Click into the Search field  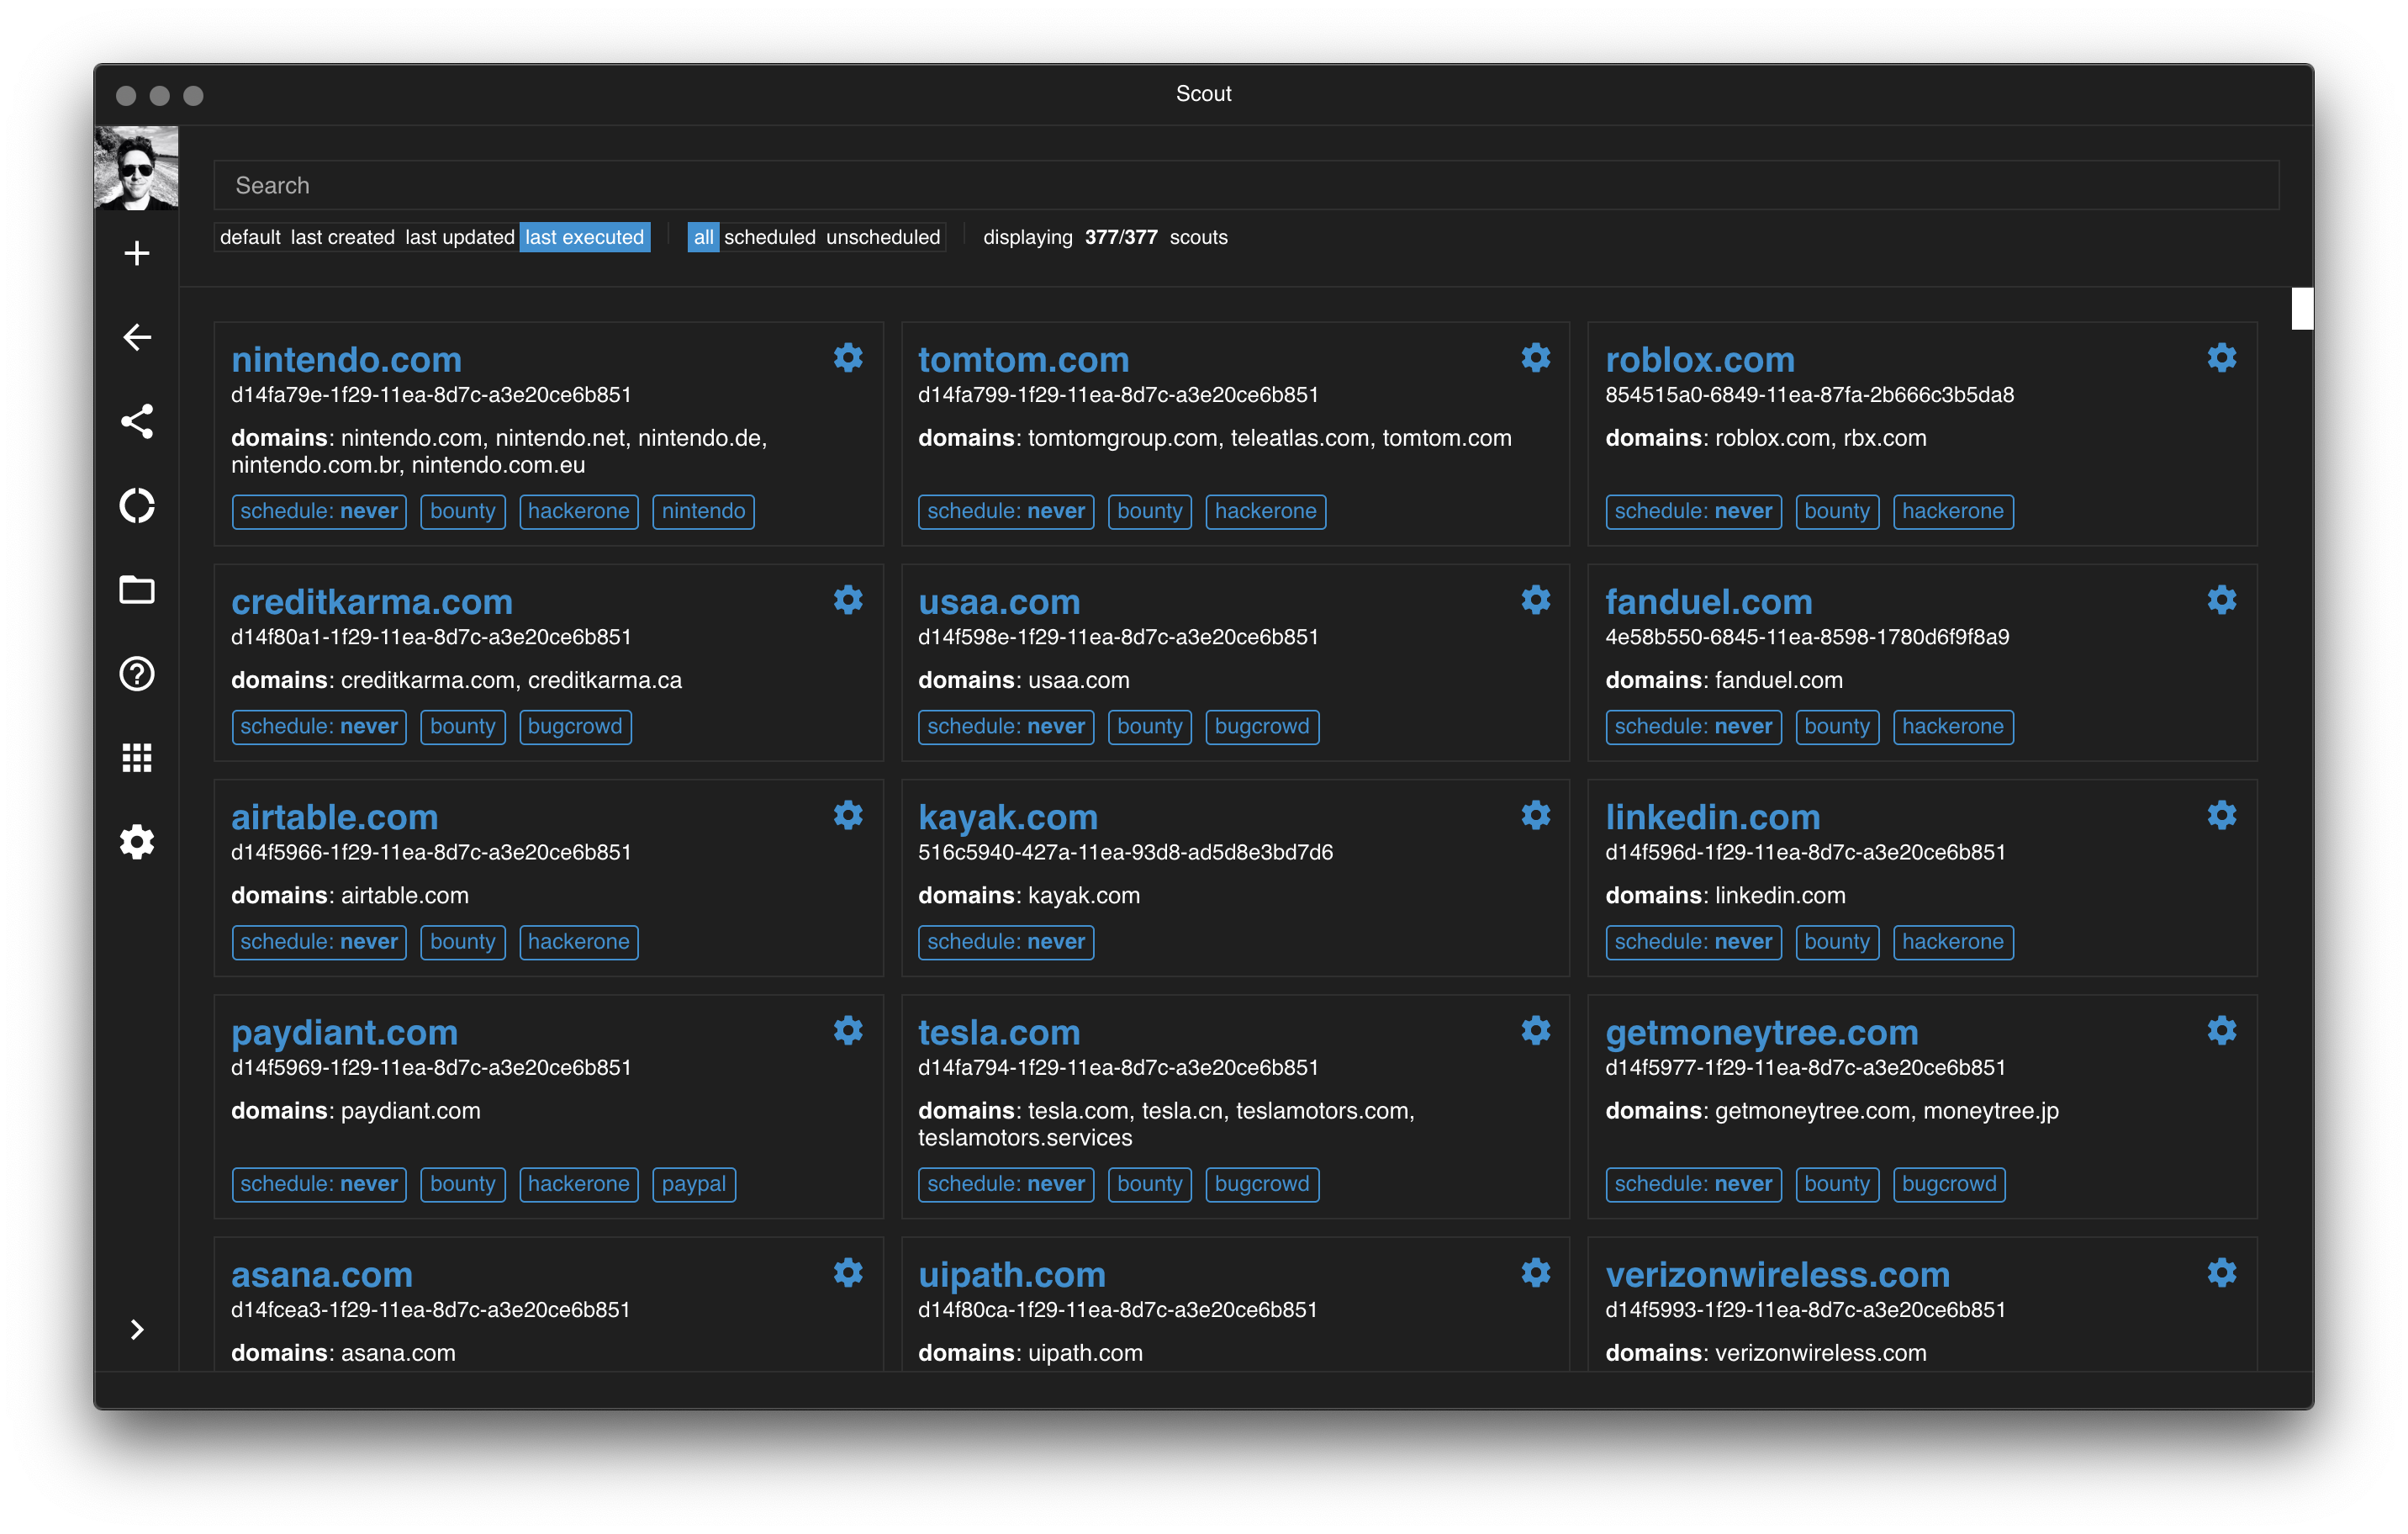tap(1246, 185)
